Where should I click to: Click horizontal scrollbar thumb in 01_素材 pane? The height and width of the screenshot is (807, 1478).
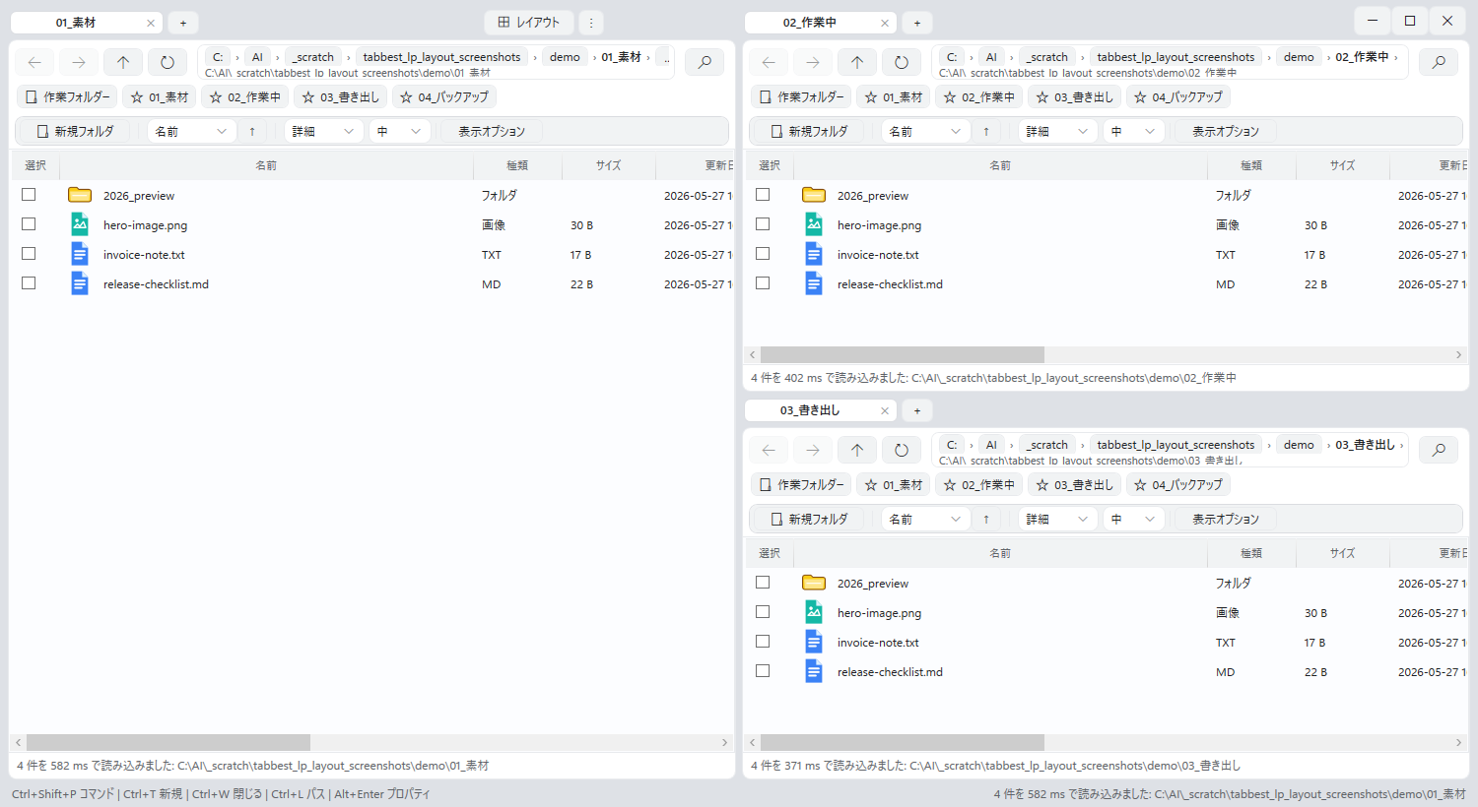[x=168, y=742]
